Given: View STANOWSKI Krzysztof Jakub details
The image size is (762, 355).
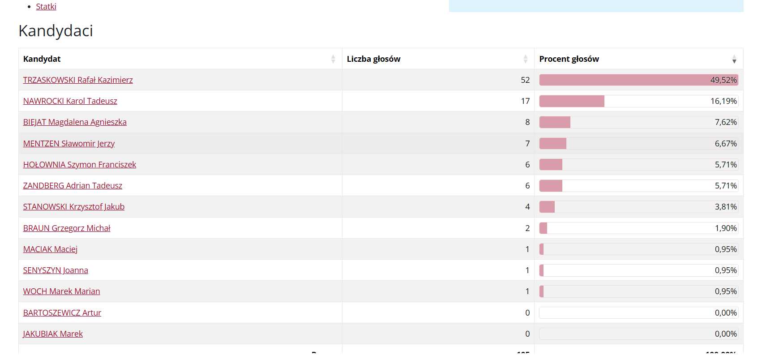Looking at the screenshot, I should [74, 207].
